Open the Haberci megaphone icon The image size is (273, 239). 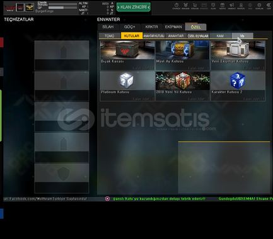coord(231,6)
